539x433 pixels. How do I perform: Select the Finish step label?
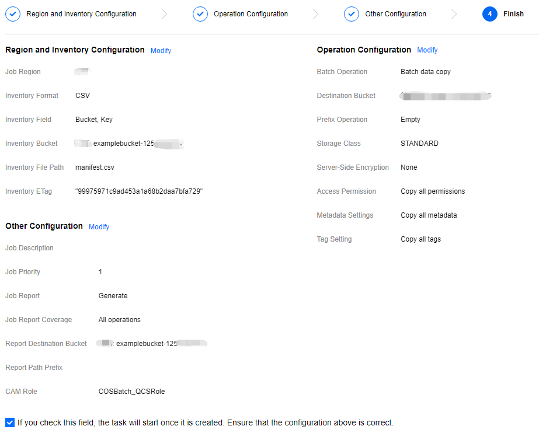(x=513, y=14)
